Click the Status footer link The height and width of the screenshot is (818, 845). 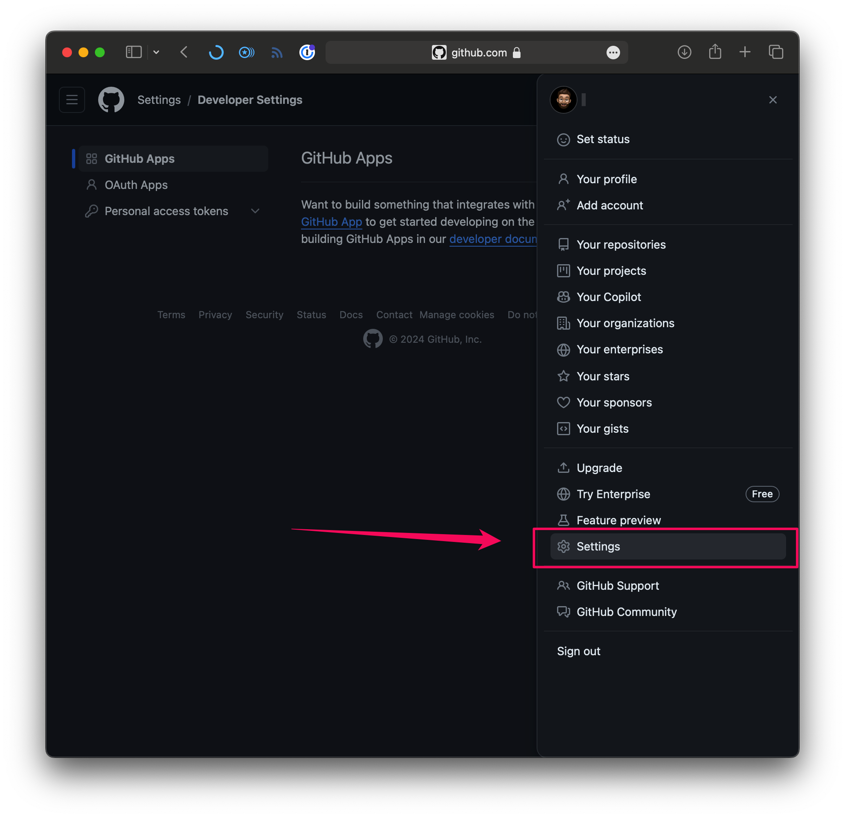coord(311,315)
